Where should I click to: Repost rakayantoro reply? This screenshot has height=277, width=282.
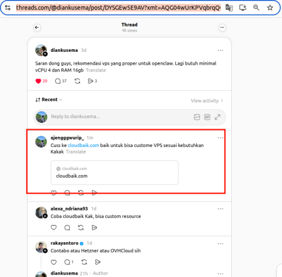pyautogui.click(x=84, y=262)
